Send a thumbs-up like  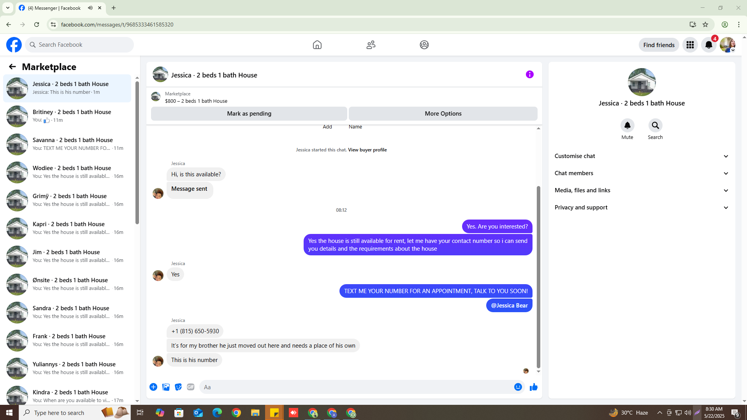pos(534,387)
